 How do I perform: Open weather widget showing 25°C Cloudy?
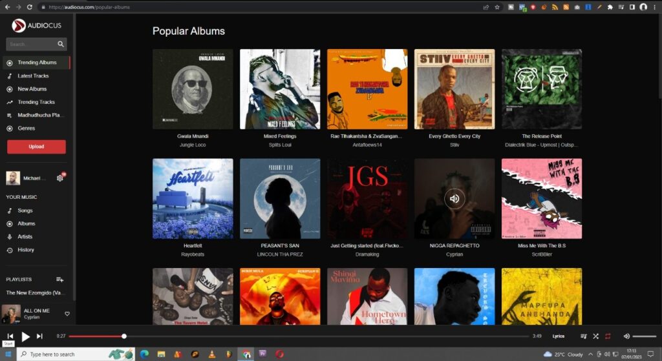[563, 355]
